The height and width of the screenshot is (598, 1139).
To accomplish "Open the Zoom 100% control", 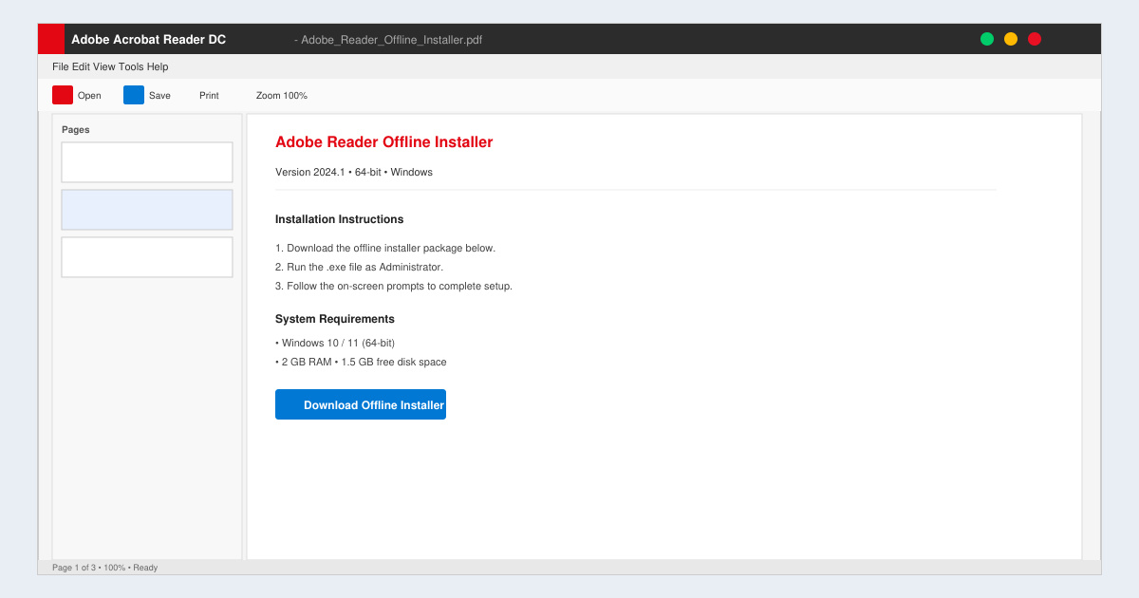I will 282,96.
